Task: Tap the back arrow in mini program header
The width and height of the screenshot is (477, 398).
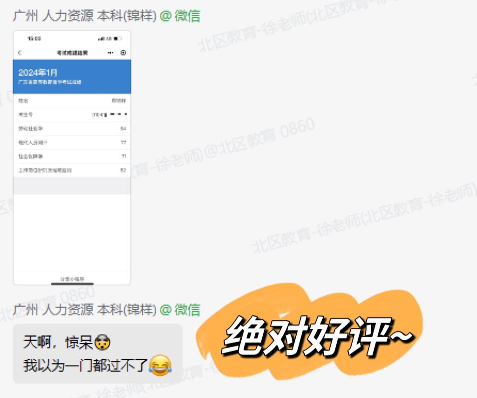Action: coord(20,53)
